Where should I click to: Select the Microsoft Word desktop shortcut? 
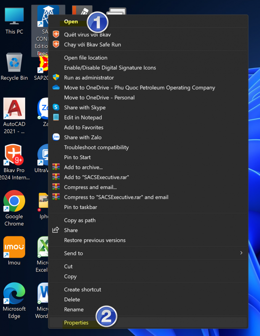42,301
